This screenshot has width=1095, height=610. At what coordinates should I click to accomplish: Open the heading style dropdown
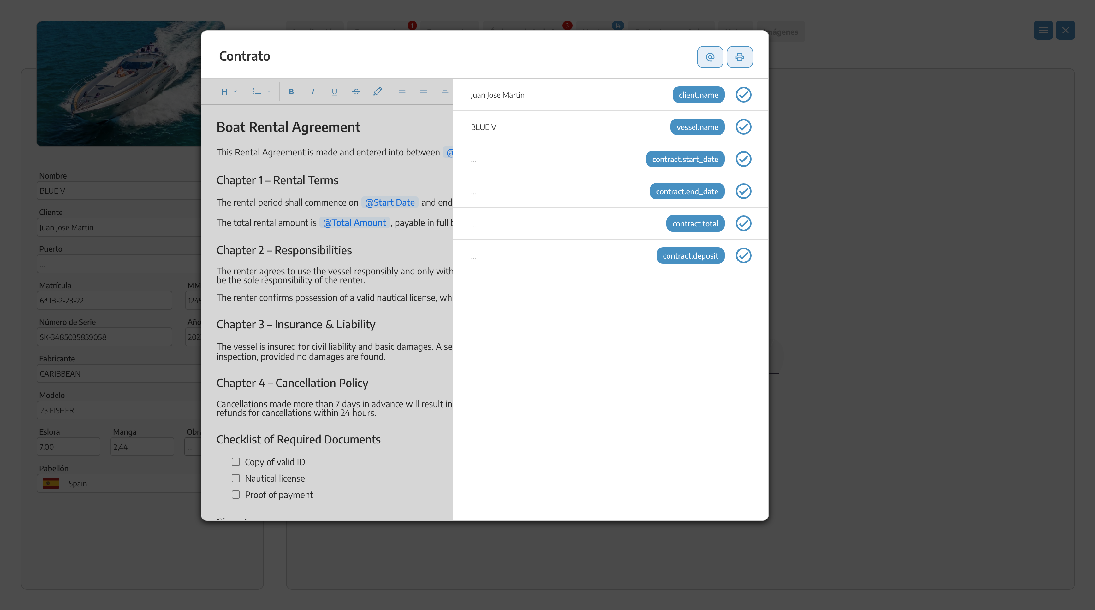click(x=229, y=92)
